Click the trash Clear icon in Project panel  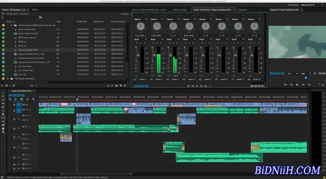click(125, 85)
